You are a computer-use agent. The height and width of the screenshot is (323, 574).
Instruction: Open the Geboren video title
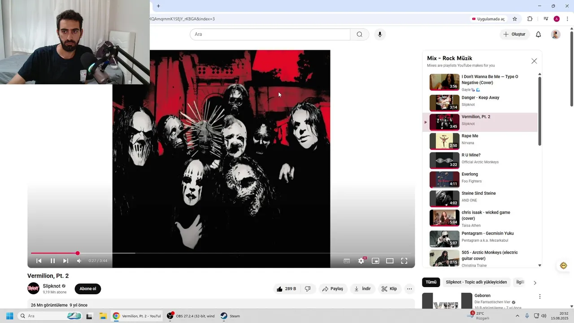click(483, 296)
